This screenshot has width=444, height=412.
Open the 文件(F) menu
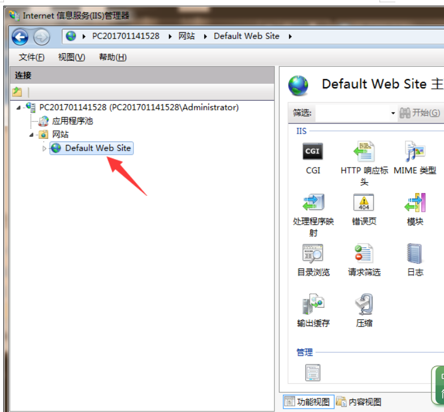(x=32, y=57)
